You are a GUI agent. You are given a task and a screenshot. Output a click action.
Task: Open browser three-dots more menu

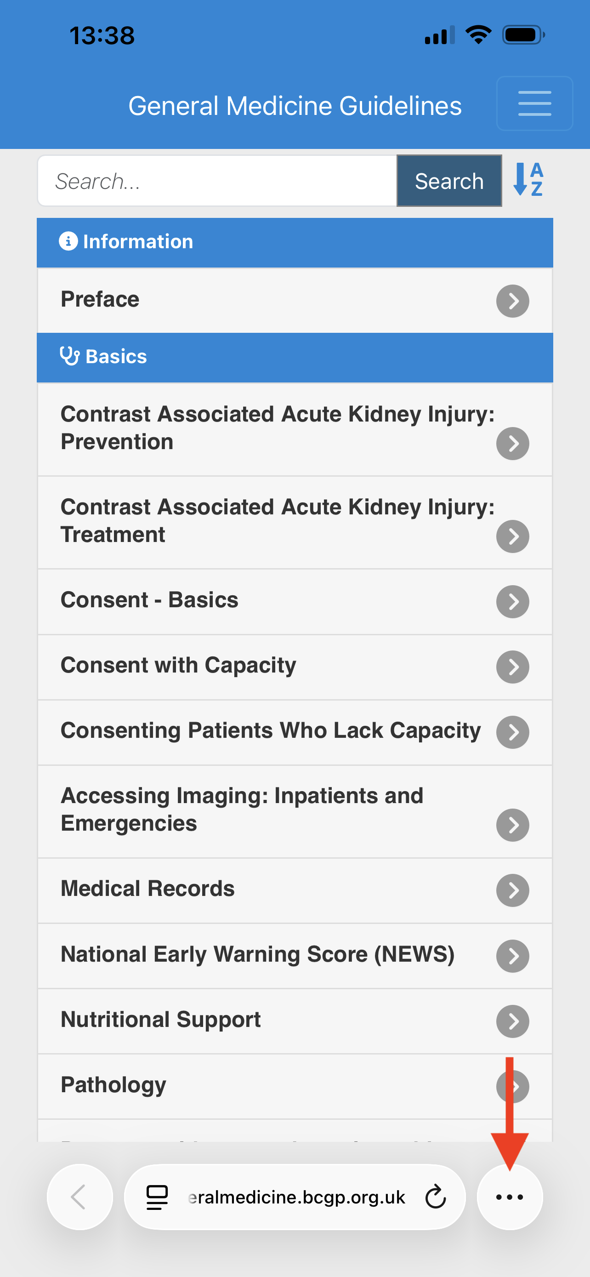[509, 1197]
